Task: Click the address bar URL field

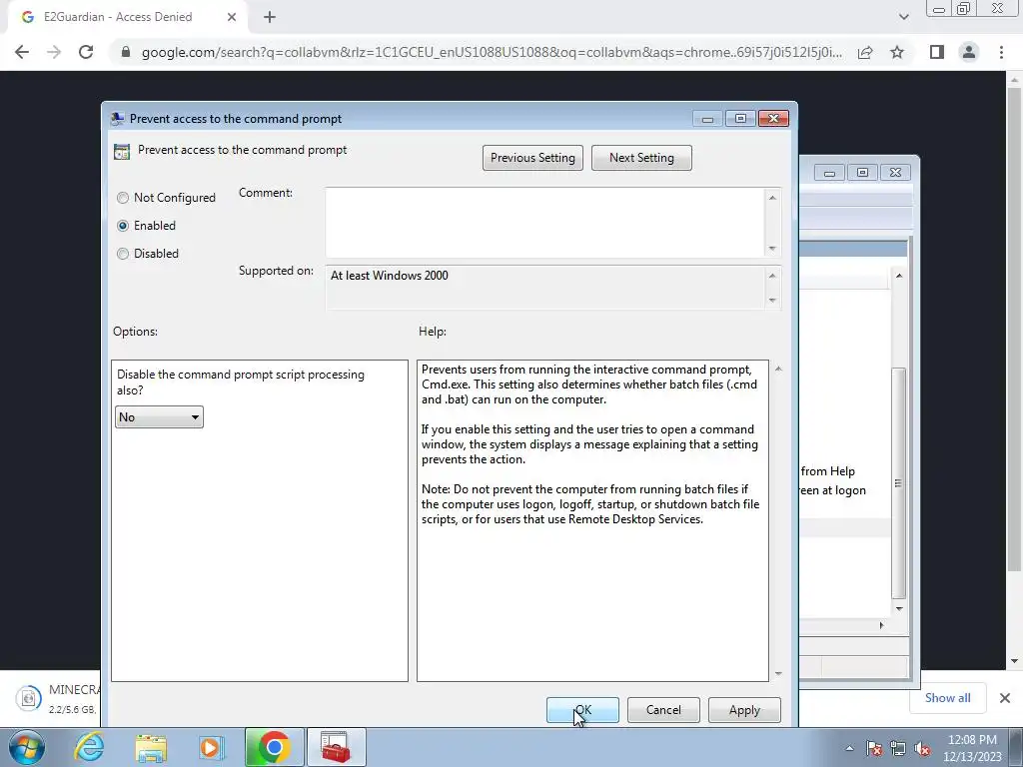Action: 492,52
